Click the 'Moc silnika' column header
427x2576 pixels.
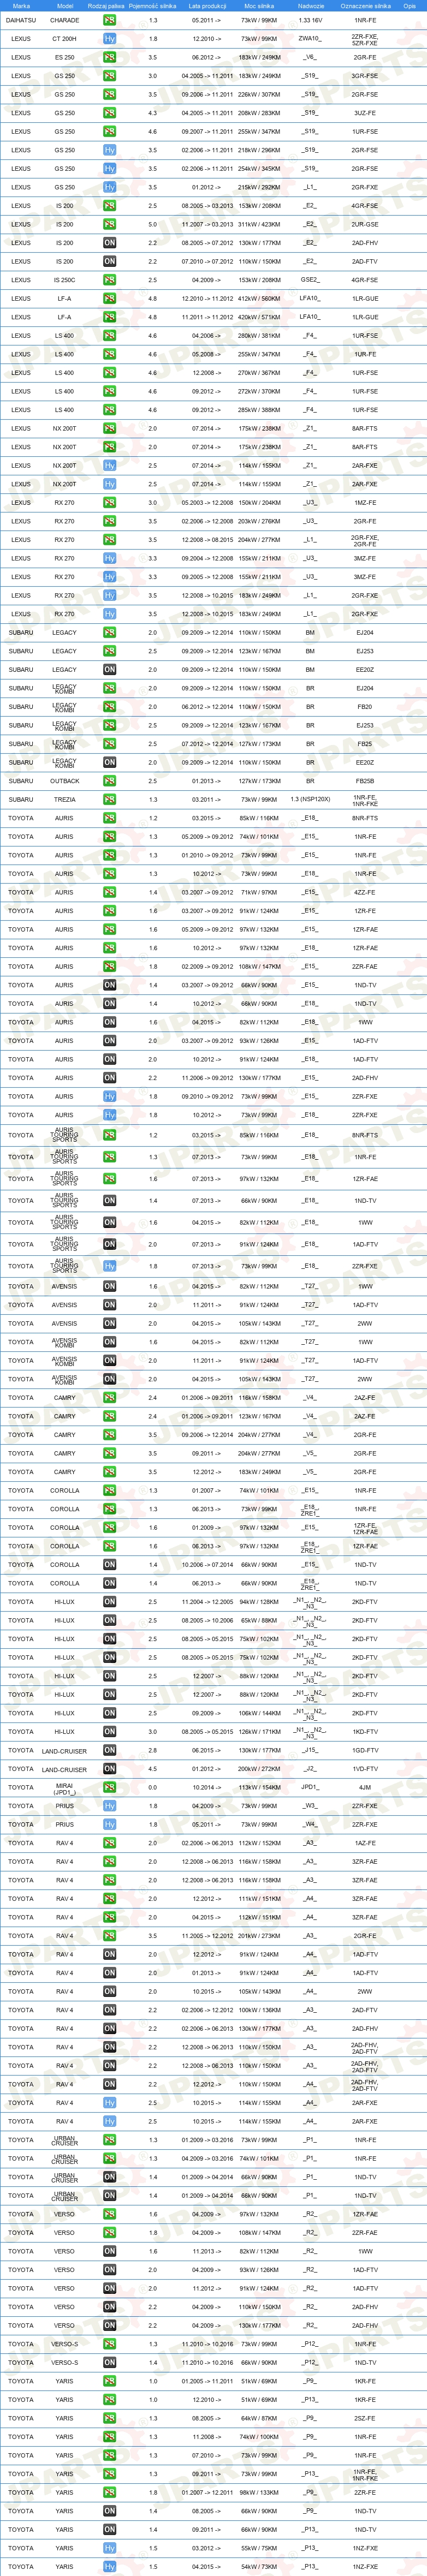pyautogui.click(x=259, y=6)
